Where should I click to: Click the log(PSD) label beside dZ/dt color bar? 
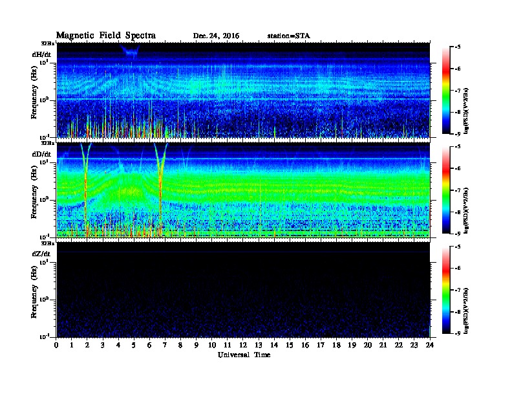click(x=466, y=311)
